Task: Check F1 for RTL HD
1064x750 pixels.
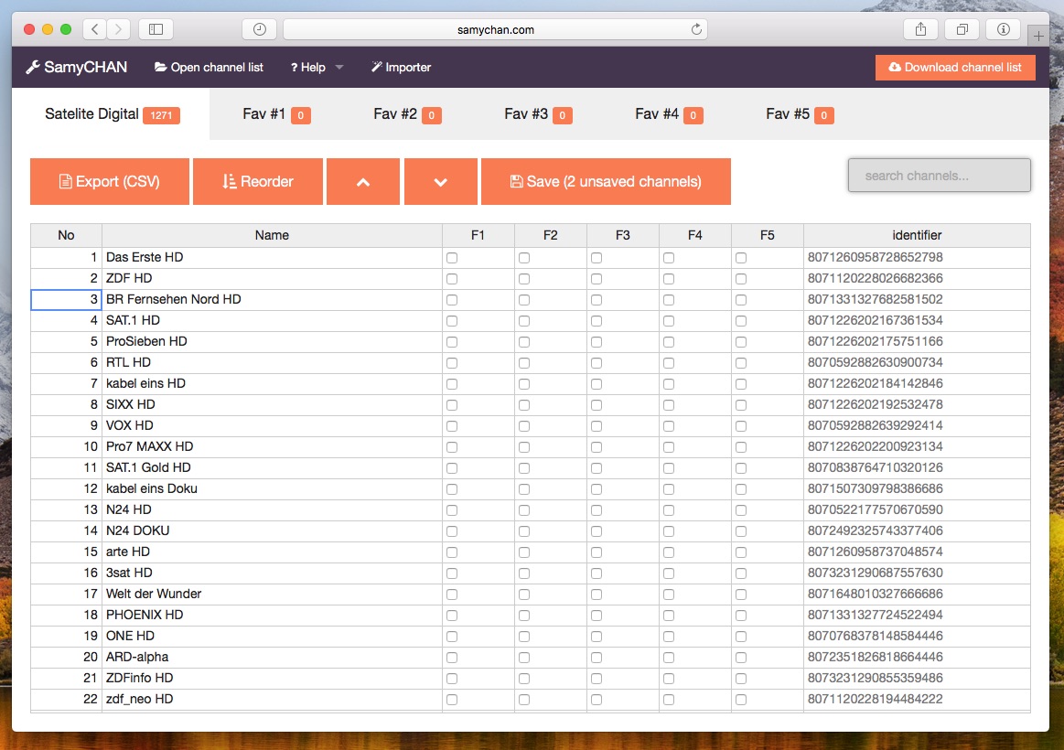Action: pos(452,363)
